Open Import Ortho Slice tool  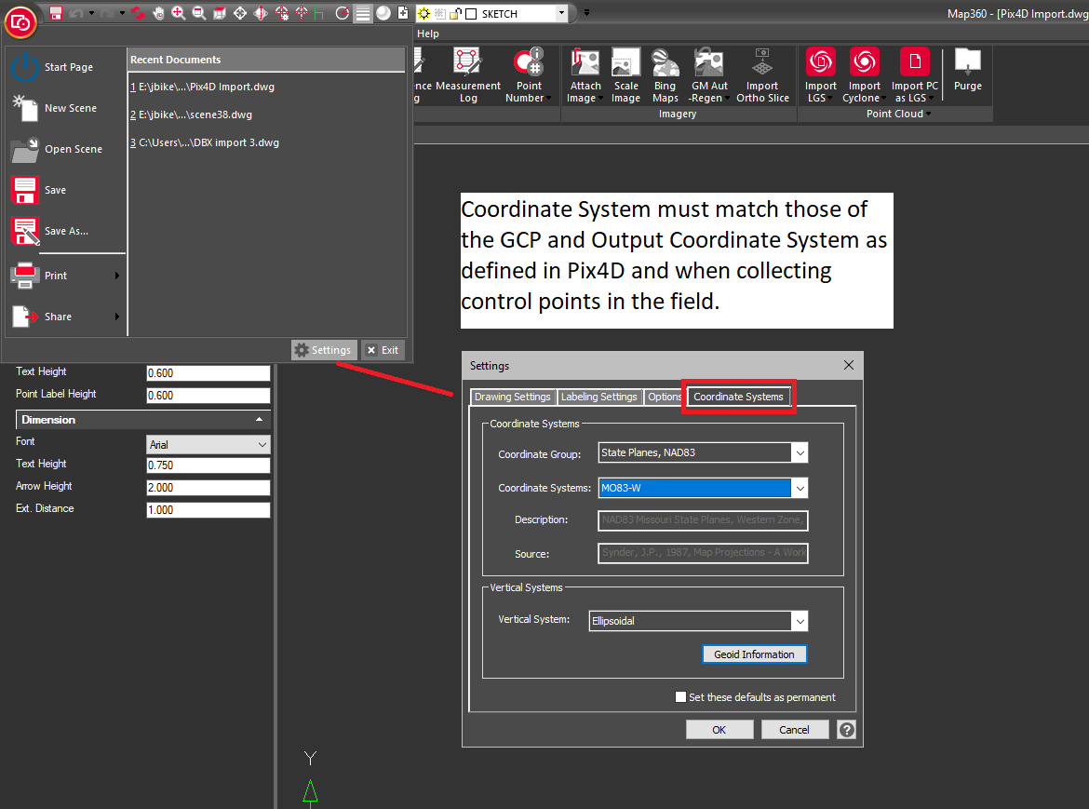click(762, 74)
